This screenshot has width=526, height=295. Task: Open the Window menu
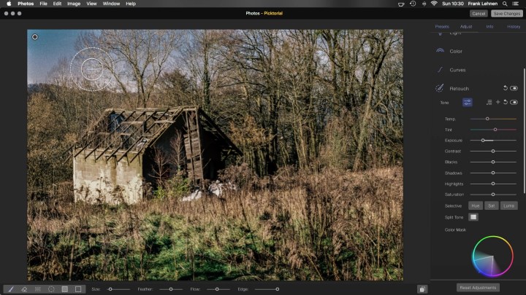pos(111,4)
